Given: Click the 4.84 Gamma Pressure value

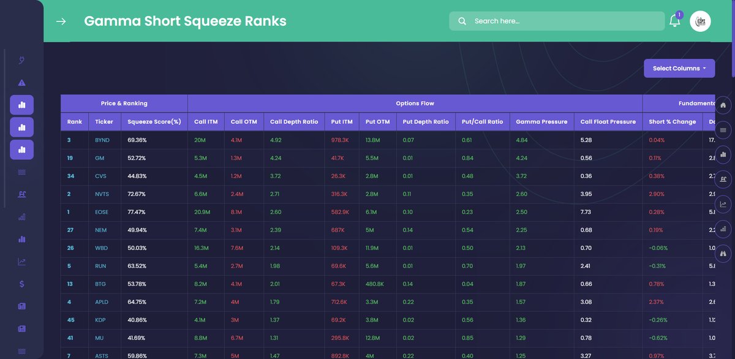Looking at the screenshot, I should click(x=522, y=140).
